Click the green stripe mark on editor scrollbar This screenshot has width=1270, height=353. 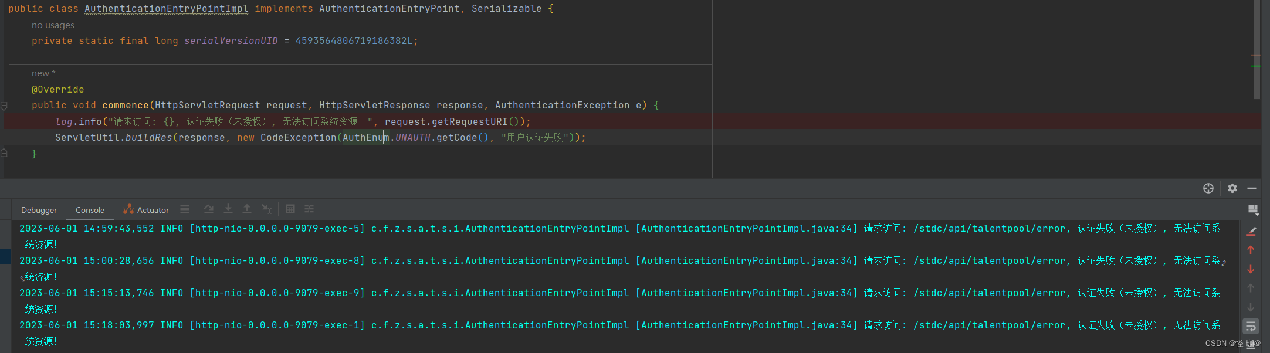coord(1255,66)
